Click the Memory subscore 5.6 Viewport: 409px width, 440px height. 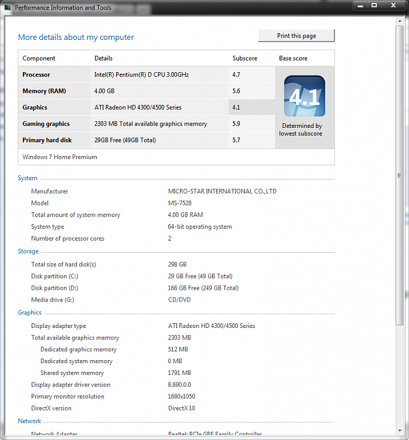point(236,91)
